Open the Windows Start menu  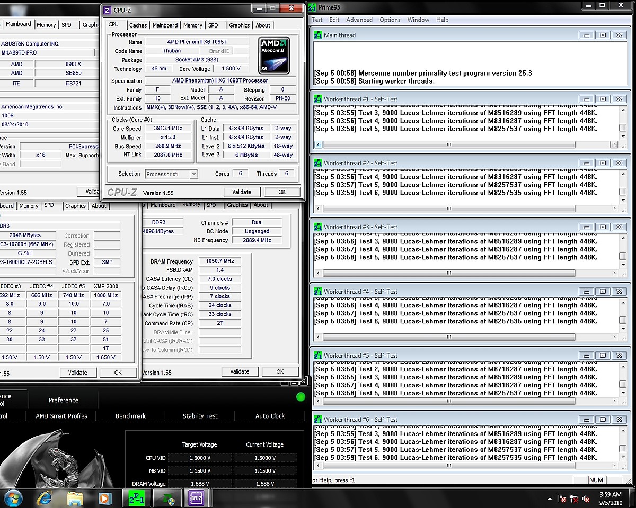13,498
